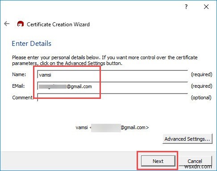Click the 'Name:' label
Image resolution: width=217 pixels, height=171 pixels.
(x=19, y=74)
